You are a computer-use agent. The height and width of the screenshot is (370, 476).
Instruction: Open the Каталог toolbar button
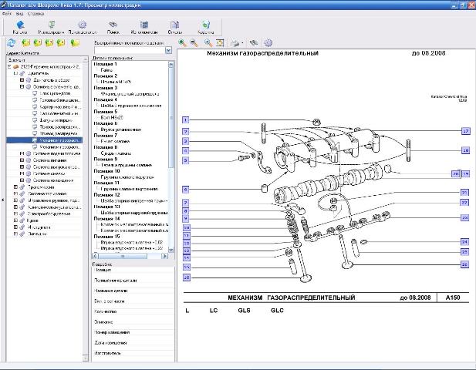click(20, 27)
